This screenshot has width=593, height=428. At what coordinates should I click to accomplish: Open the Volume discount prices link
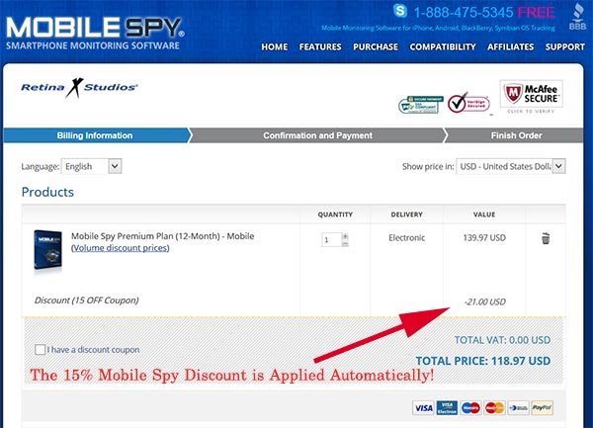[x=121, y=248]
